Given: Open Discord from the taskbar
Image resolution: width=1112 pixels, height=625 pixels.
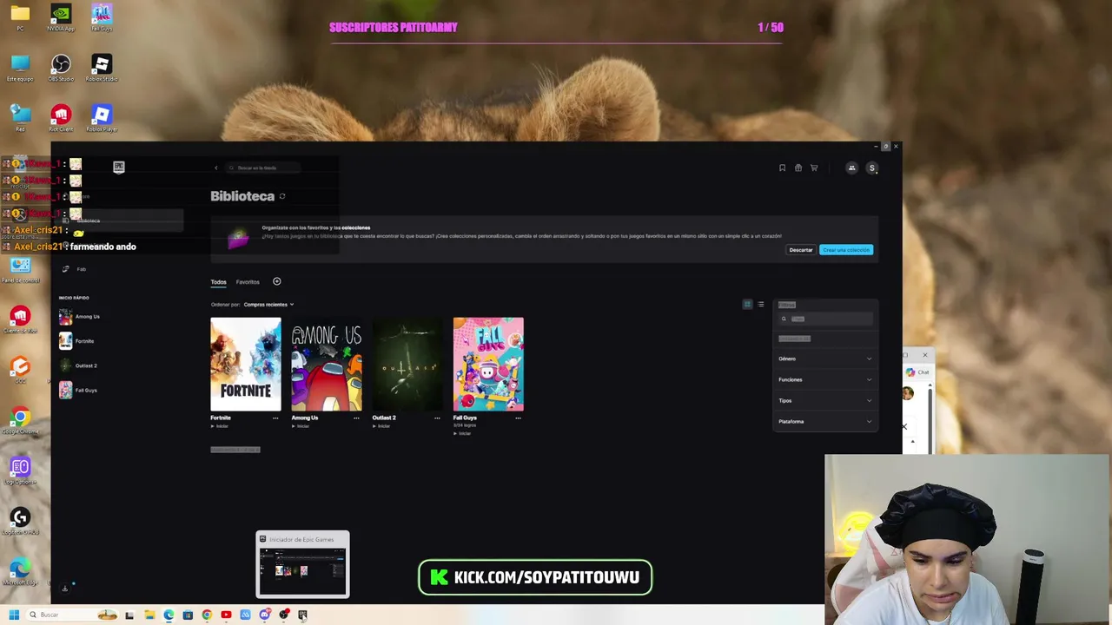Looking at the screenshot, I should pos(264,615).
